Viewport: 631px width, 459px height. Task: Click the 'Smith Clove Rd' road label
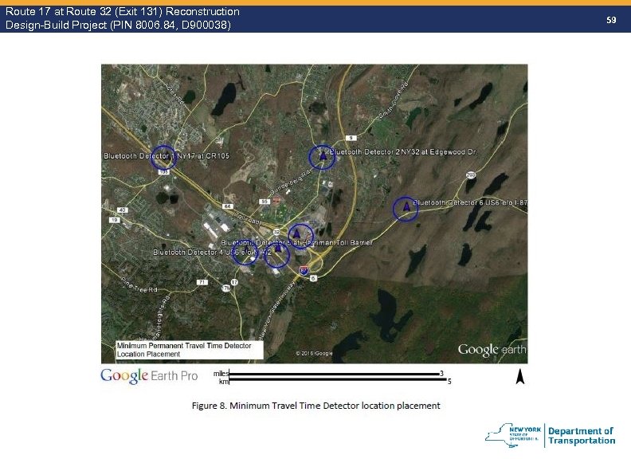(394, 100)
